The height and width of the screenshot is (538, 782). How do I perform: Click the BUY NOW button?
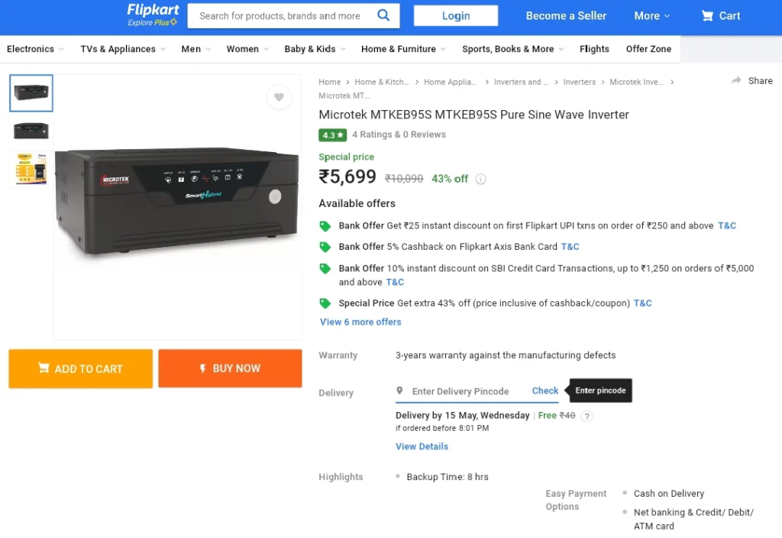230,368
